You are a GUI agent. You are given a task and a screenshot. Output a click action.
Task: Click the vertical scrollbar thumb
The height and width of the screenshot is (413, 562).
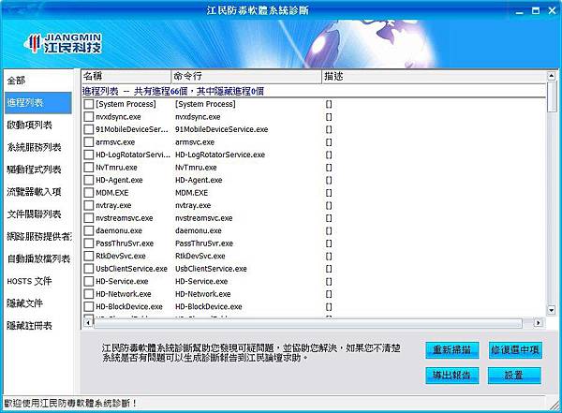pos(552,96)
